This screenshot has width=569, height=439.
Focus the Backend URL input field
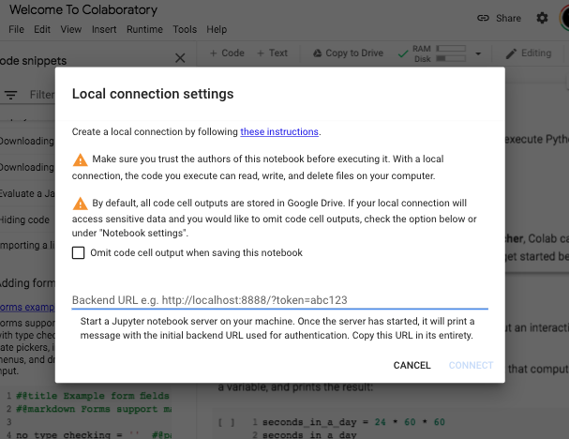(279, 300)
